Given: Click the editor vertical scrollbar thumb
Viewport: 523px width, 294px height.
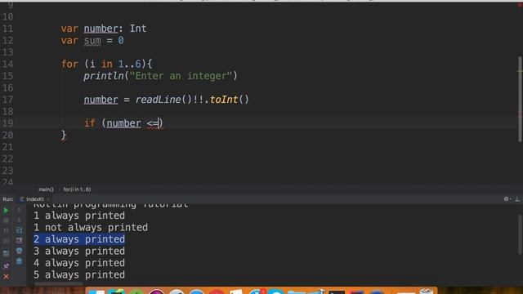Looking at the screenshot, I should click(x=520, y=100).
